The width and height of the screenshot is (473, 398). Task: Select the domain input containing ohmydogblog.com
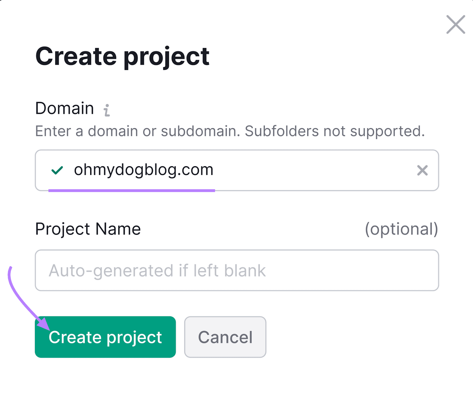pyautogui.click(x=237, y=170)
